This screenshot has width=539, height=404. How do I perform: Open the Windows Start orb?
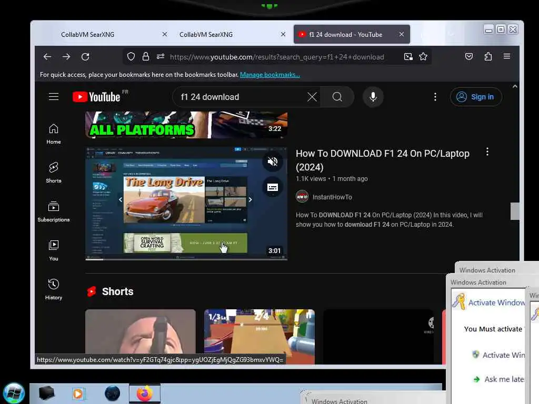pos(14,393)
